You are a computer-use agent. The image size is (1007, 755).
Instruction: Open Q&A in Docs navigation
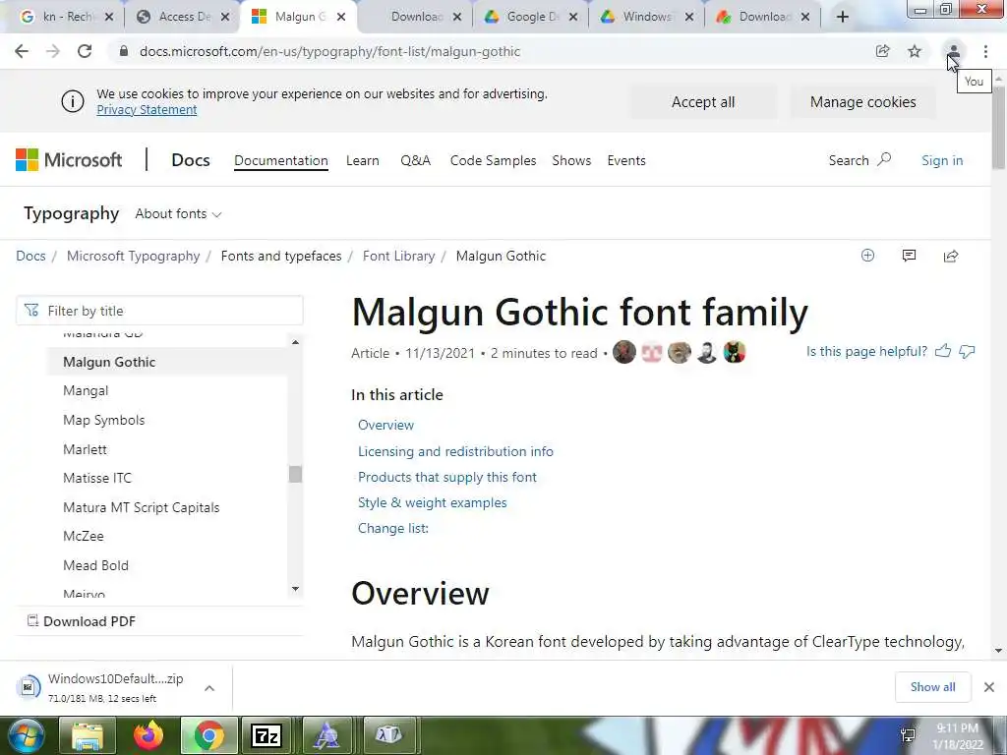[416, 160]
